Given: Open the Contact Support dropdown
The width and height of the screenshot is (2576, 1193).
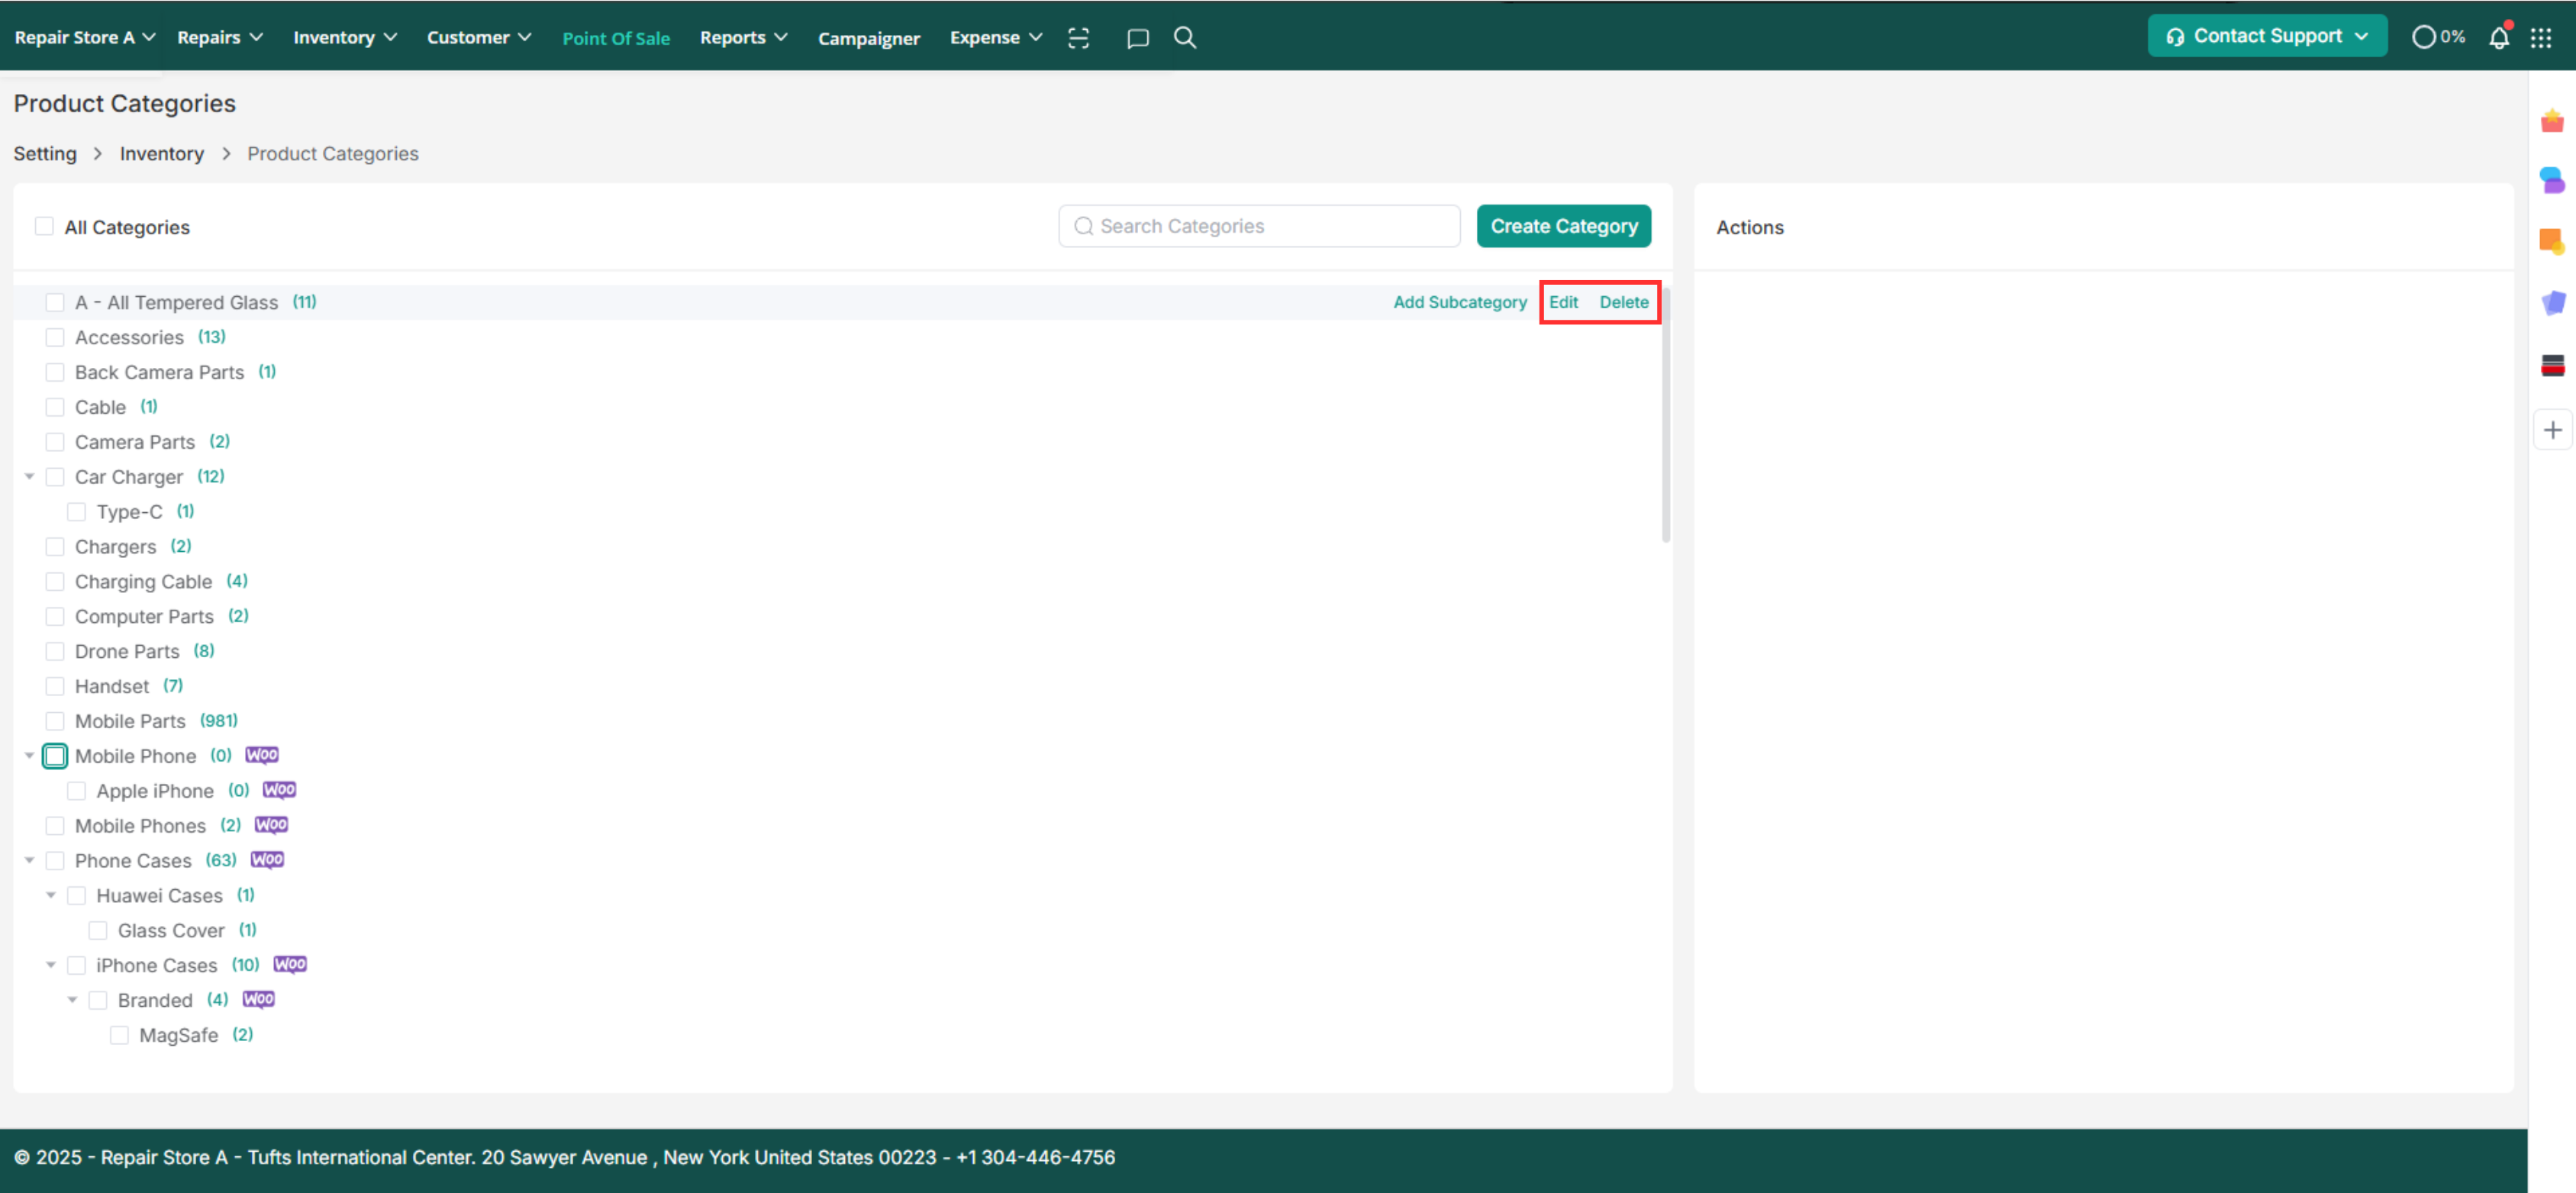Looking at the screenshot, I should point(2267,36).
